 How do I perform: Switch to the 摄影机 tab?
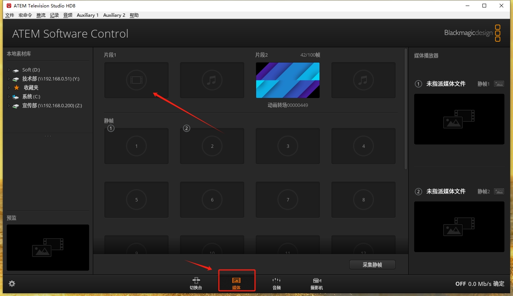(317, 284)
